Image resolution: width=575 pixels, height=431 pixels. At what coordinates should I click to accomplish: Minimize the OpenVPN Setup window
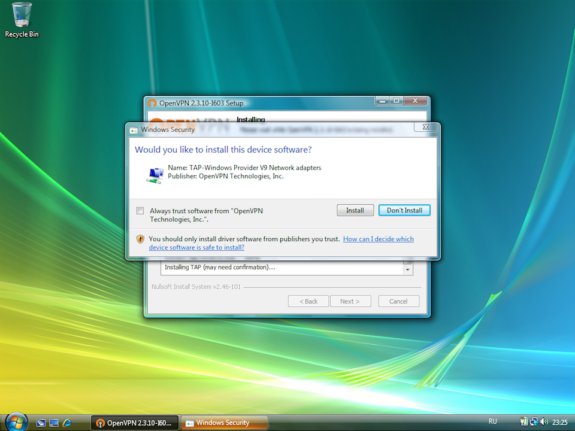[382, 101]
